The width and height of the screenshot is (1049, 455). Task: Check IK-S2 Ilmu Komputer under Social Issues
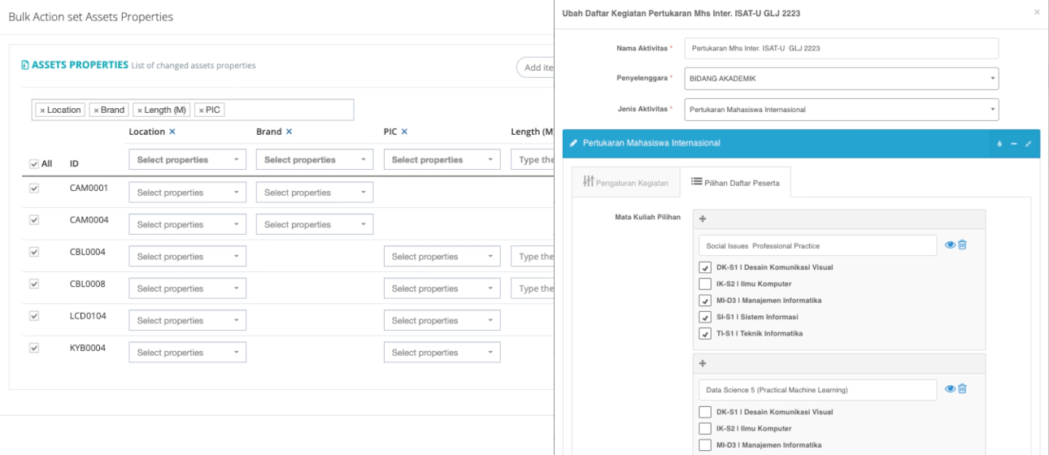705,284
